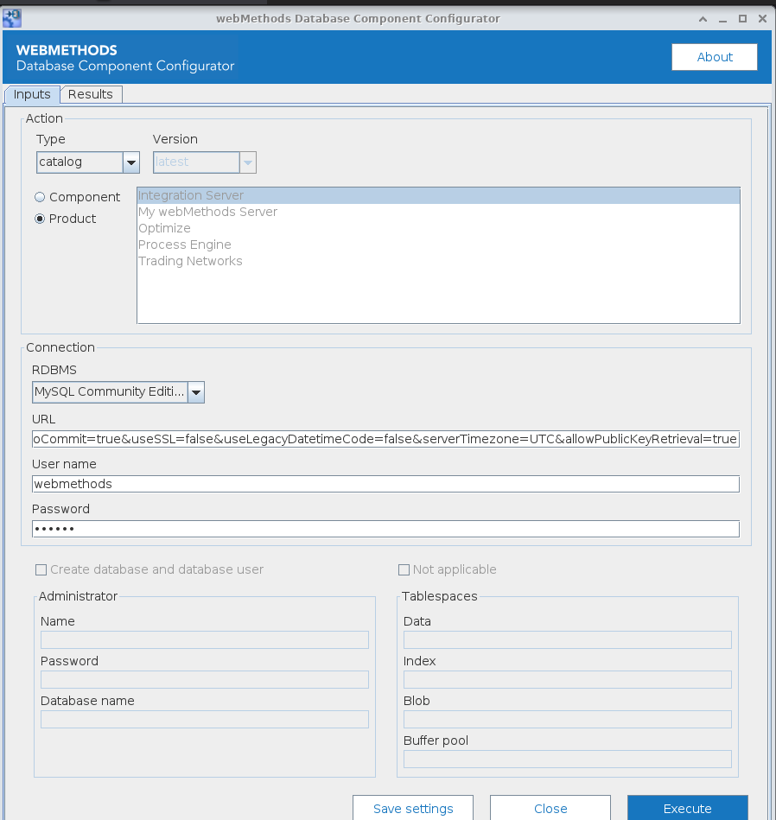Select My webMethods Server in the list
Viewport: 776px width, 820px height.
tap(438, 212)
